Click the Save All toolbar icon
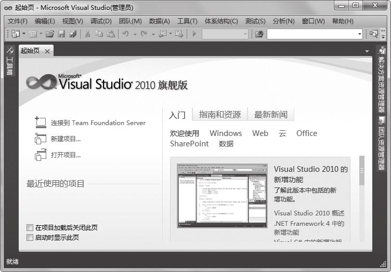The image size is (391, 272). pos(73,34)
